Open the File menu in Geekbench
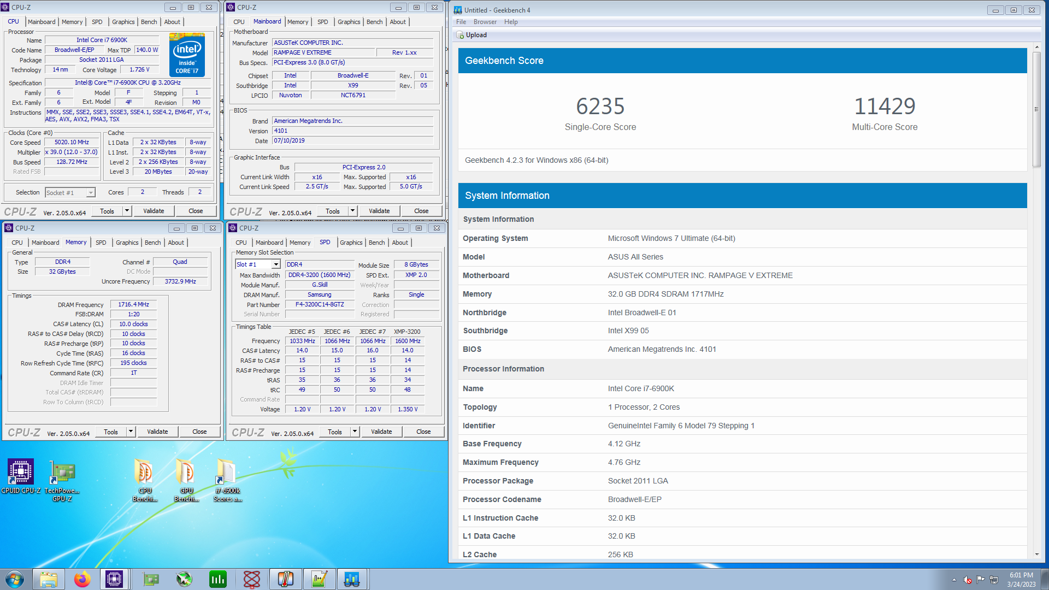This screenshot has width=1049, height=590. [x=461, y=22]
